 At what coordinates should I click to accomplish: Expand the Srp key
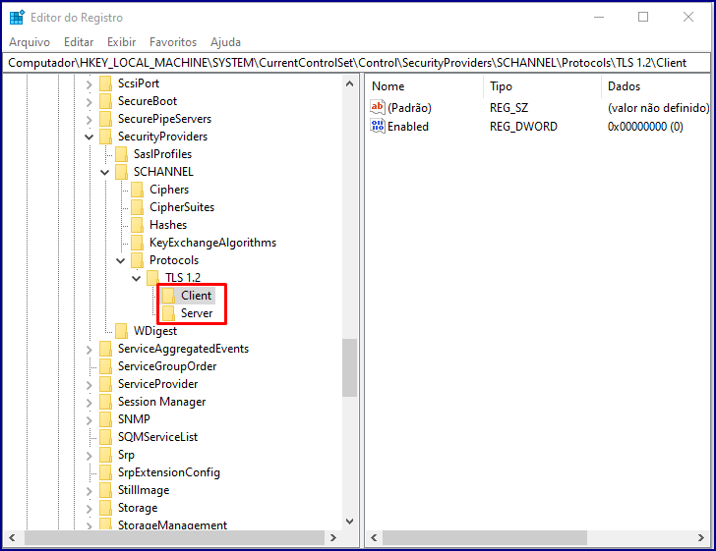click(x=89, y=455)
